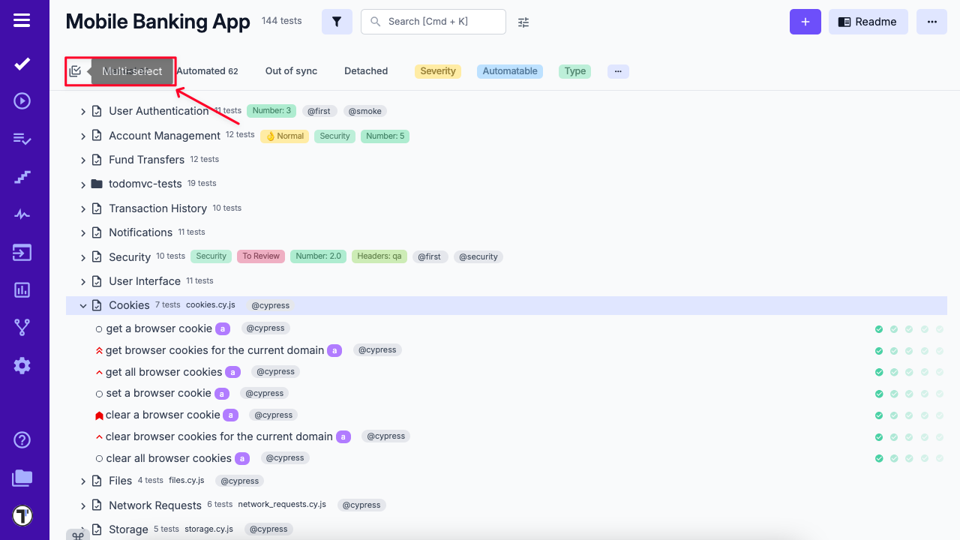Expand the Fund Transfers suite
The height and width of the screenshot is (540, 960).
coord(82,159)
